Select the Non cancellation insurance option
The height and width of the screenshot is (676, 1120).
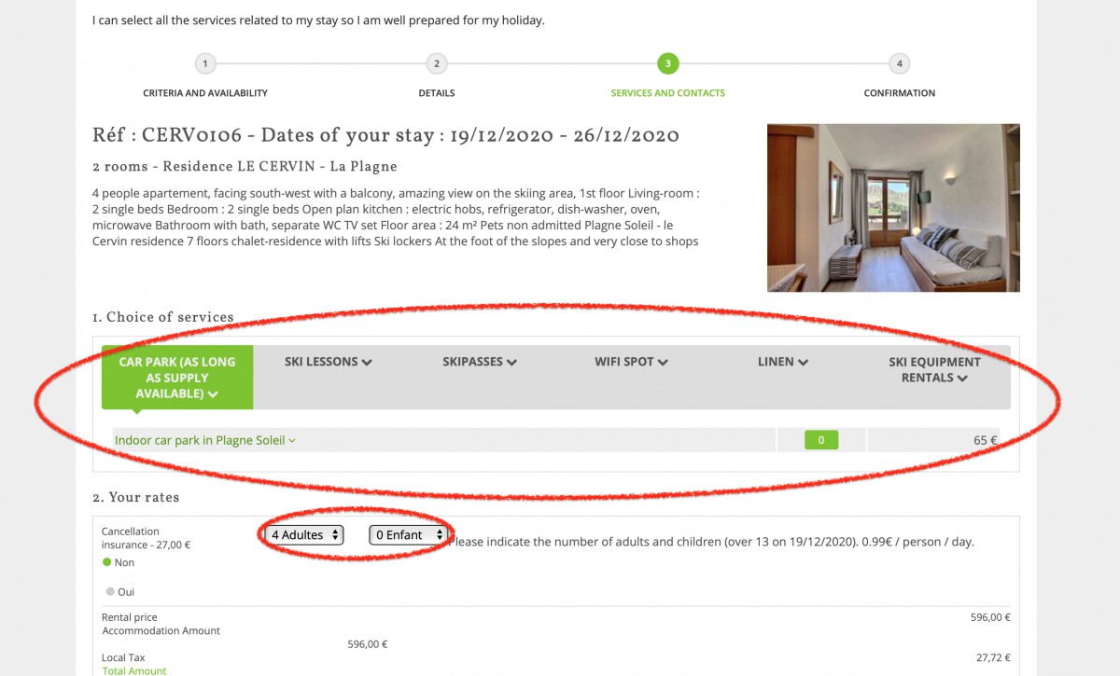[x=107, y=562]
